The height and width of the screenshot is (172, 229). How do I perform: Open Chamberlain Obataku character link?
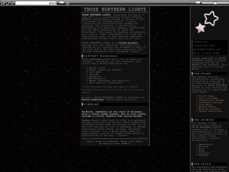coord(212,100)
